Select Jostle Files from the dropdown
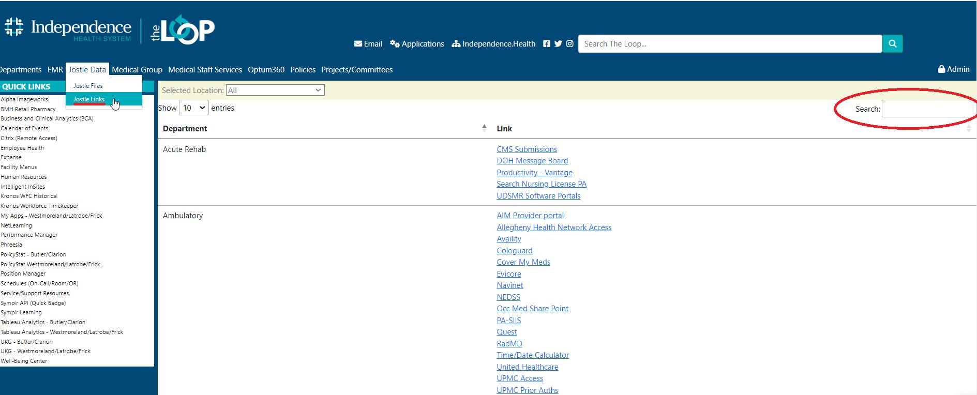Image resolution: width=977 pixels, height=395 pixels. (104, 86)
